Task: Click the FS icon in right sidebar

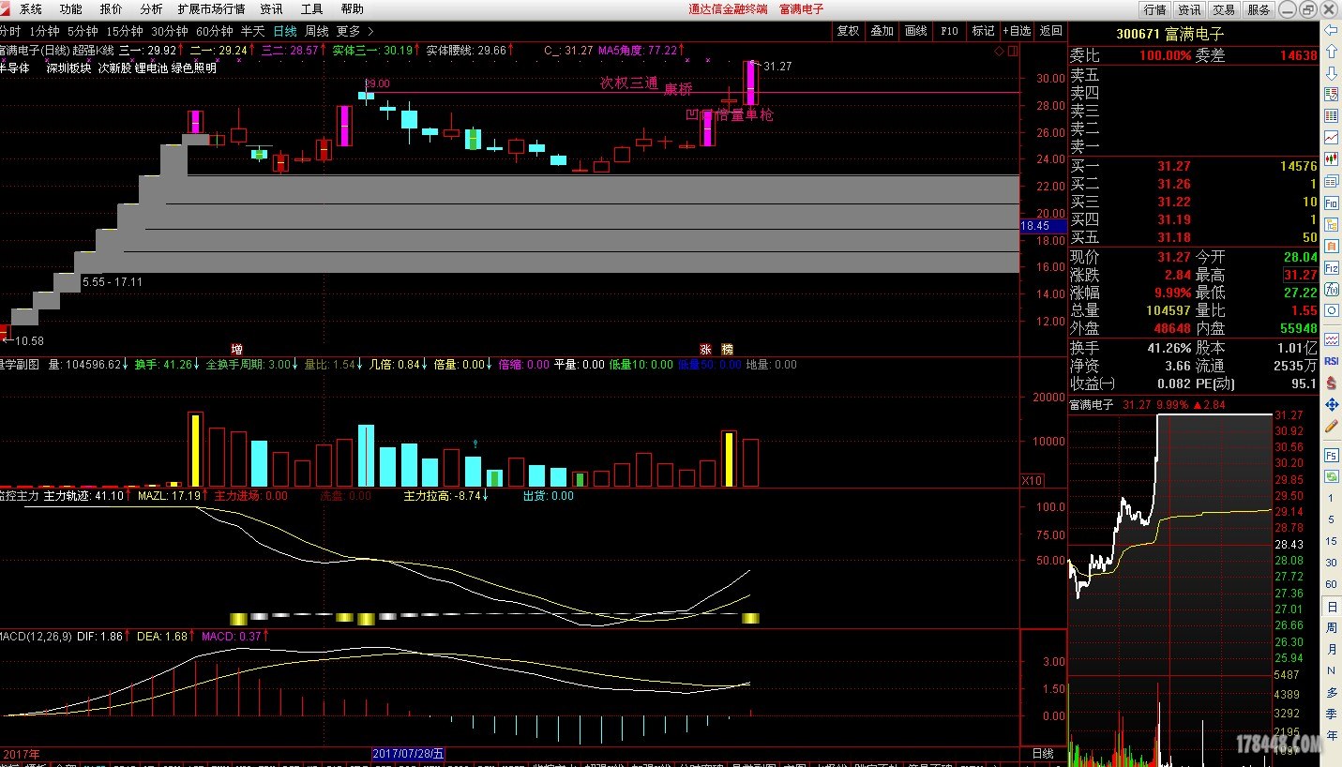Action: pyautogui.click(x=1331, y=455)
